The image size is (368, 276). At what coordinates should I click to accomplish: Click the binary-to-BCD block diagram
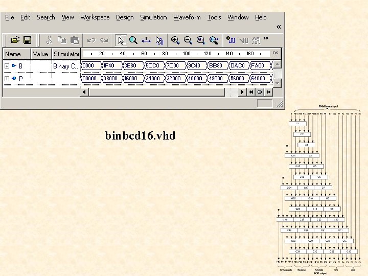(x=319, y=190)
